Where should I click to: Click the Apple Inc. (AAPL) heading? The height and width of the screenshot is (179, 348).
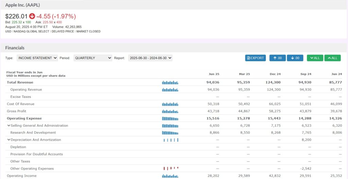(23, 5)
